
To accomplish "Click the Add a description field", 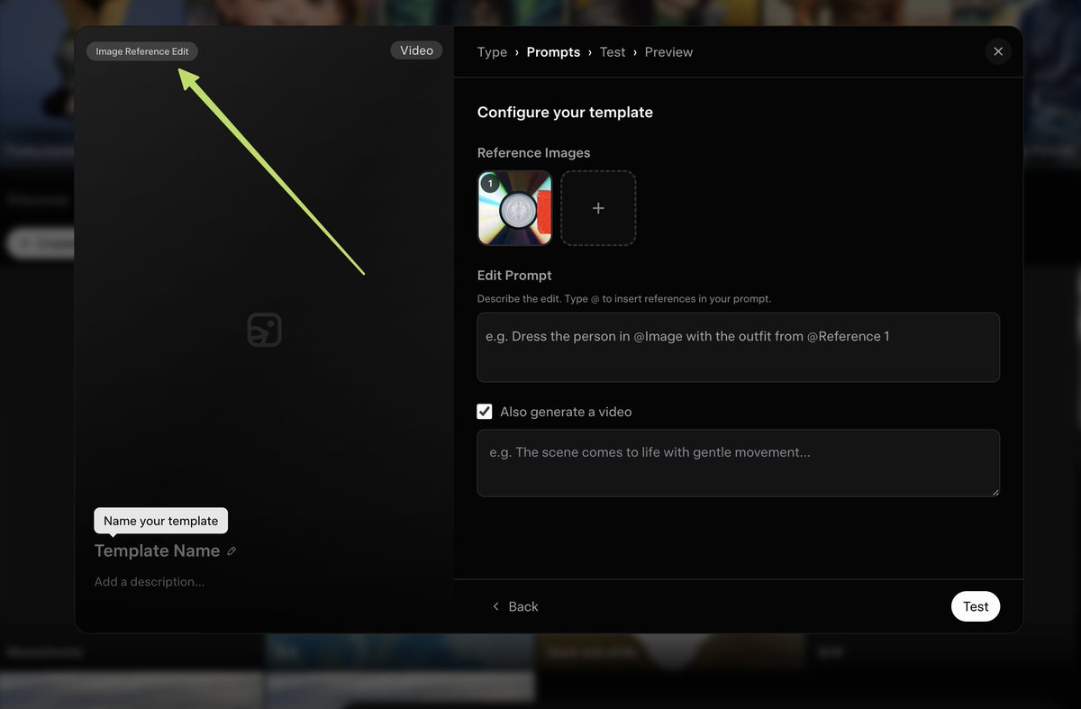I will coord(150,582).
